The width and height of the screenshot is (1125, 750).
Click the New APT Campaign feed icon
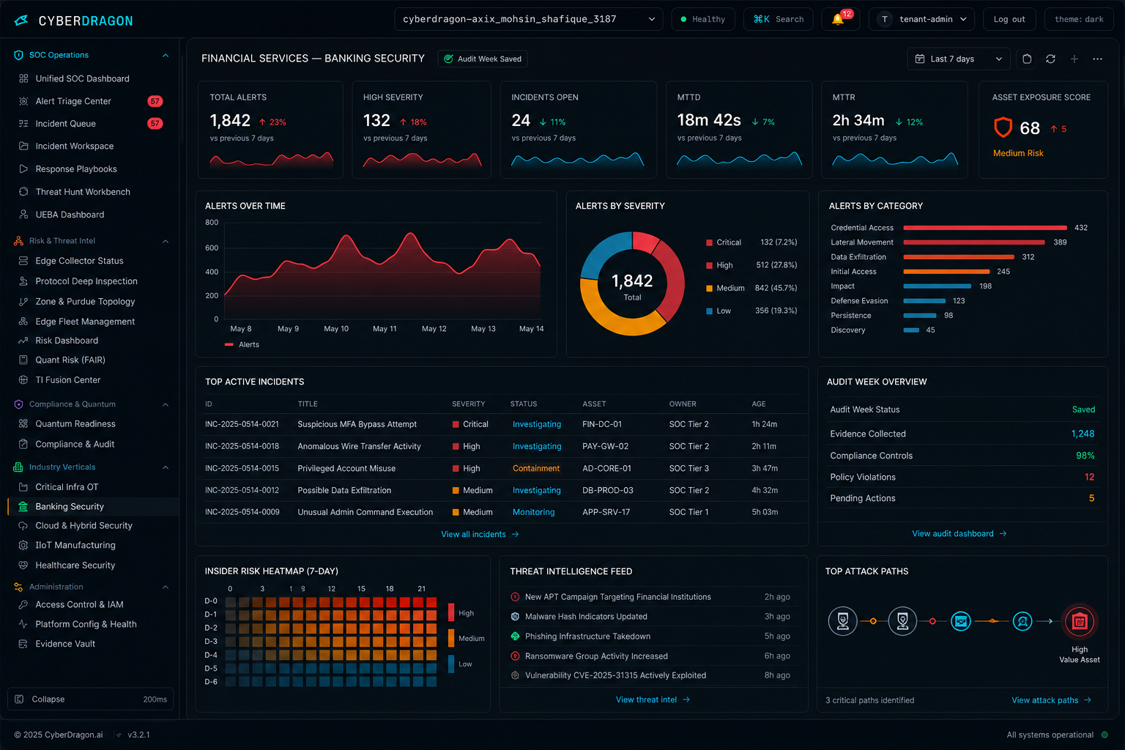tap(515, 597)
